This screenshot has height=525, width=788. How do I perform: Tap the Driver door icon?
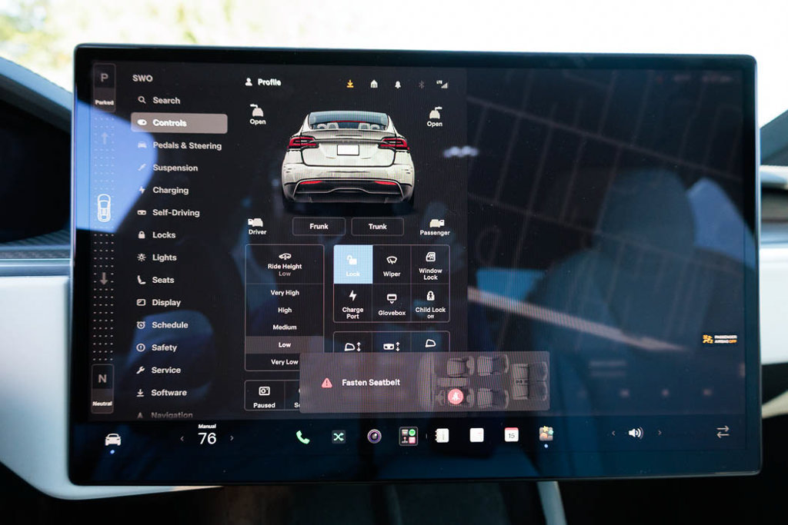pyautogui.click(x=257, y=226)
